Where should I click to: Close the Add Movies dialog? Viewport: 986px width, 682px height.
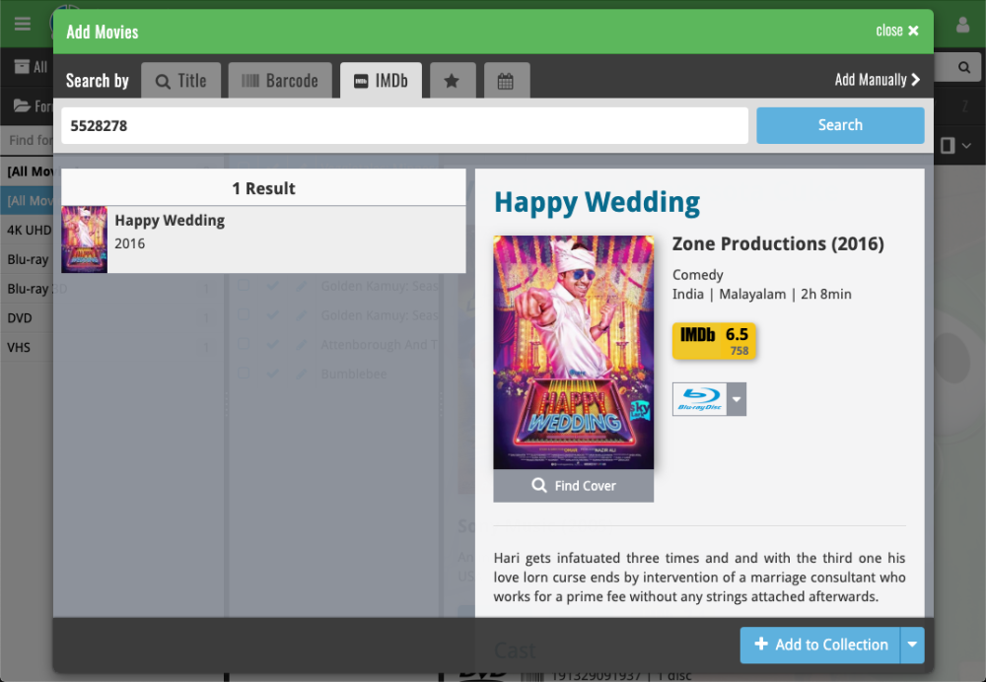pos(896,31)
